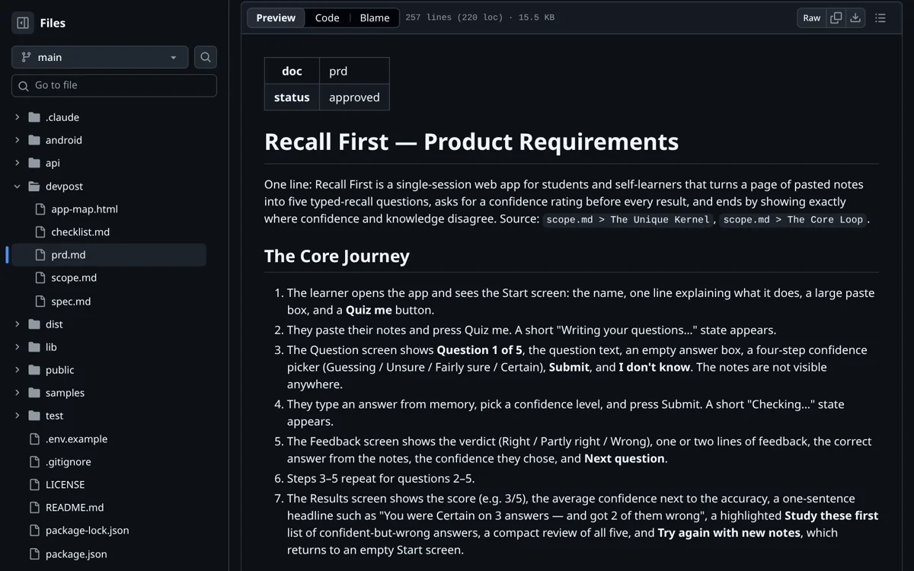The height and width of the screenshot is (571, 914).
Task: Open the main branch dropdown
Action: [100, 57]
